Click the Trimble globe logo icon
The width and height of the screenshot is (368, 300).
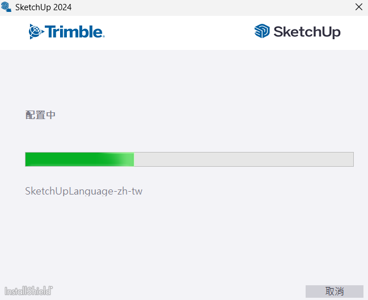click(36, 32)
